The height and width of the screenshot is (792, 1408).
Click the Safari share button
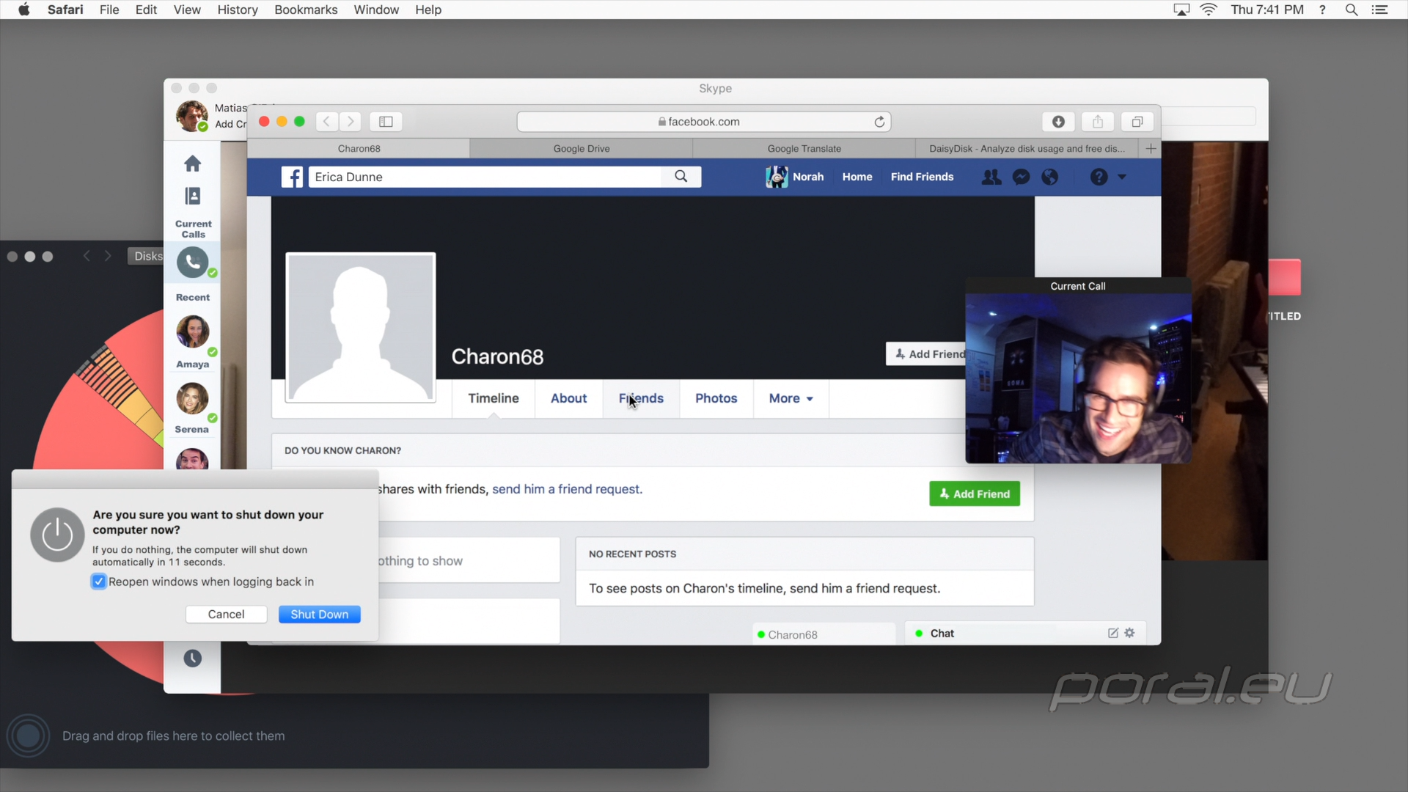tap(1098, 122)
